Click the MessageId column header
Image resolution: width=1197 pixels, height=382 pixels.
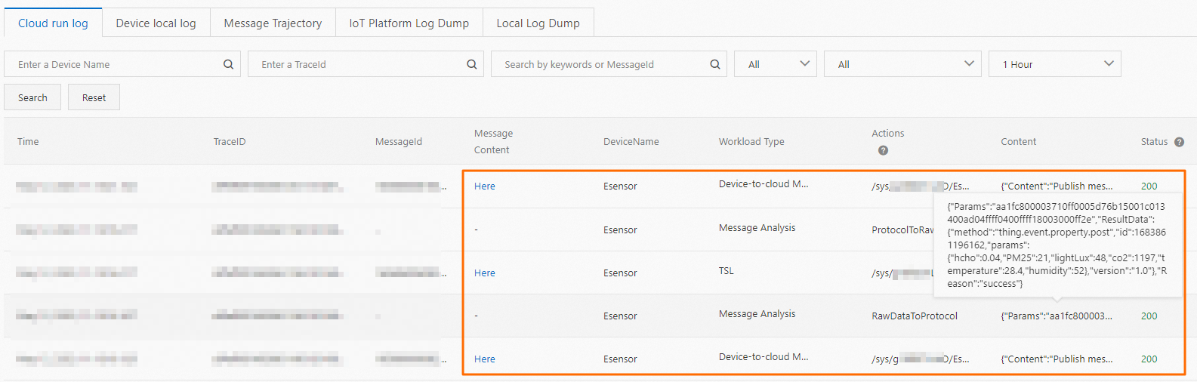[x=399, y=141]
